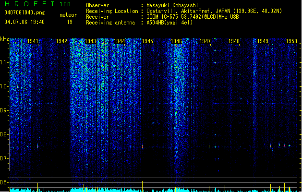Click the antenna value A504HB(yagi 4el)

click(x=169, y=23)
